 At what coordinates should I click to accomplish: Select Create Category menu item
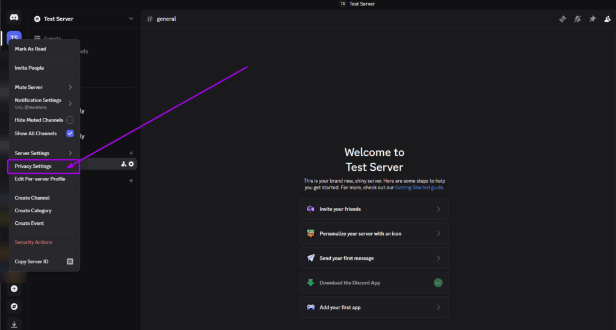tap(43, 210)
